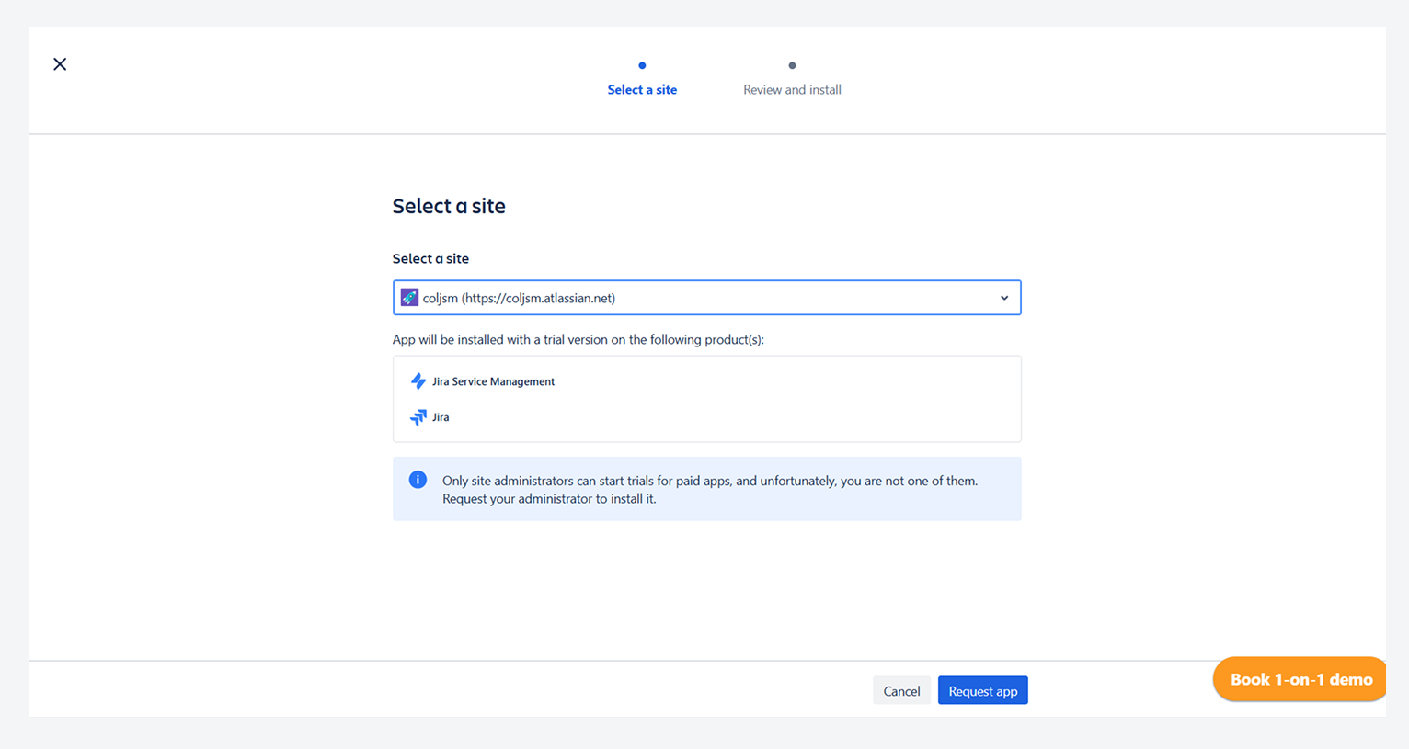Click the Select a site field label
Viewport: 1409px width, 749px height.
(430, 259)
